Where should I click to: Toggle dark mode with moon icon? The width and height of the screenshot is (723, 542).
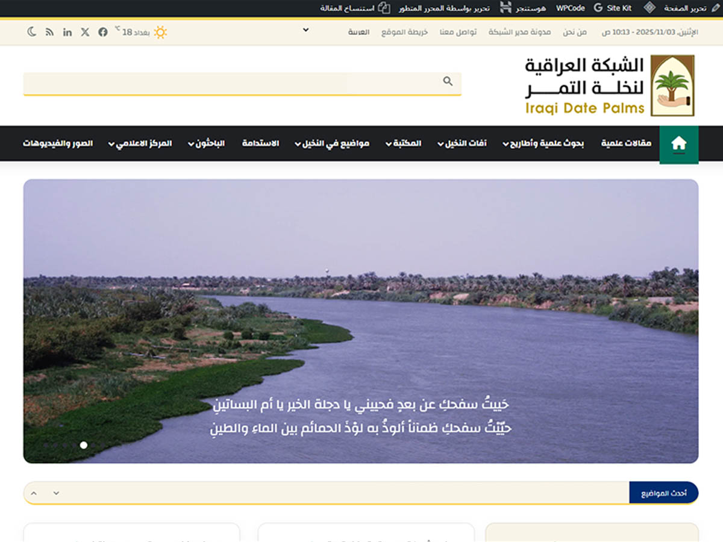tap(32, 32)
